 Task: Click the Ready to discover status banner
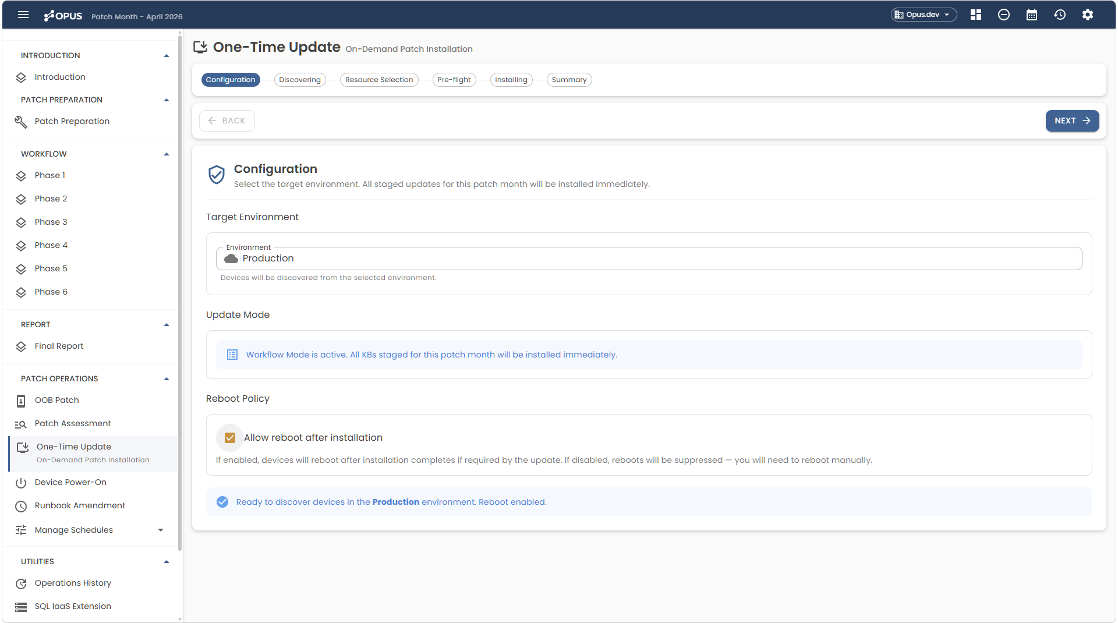coord(649,502)
